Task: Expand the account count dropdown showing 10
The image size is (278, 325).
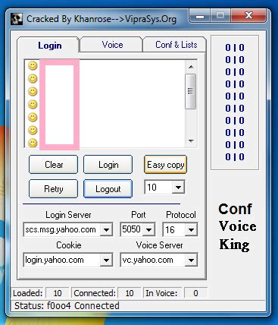Action: click(178, 188)
